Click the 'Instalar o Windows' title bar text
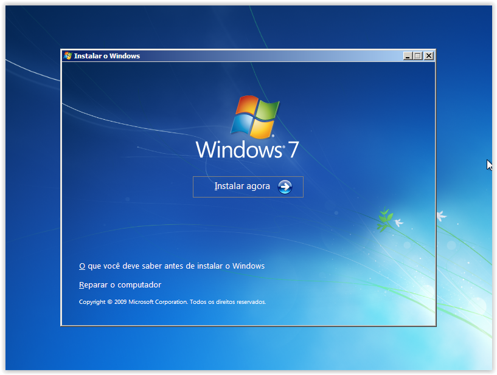 107,56
